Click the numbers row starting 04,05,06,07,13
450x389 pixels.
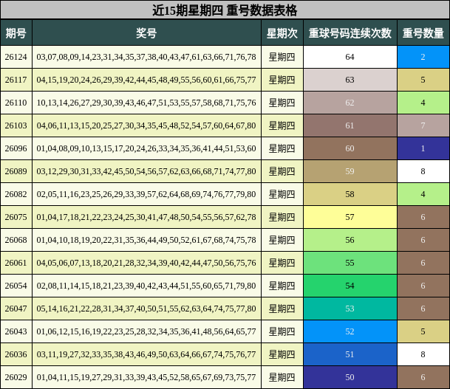(146, 263)
